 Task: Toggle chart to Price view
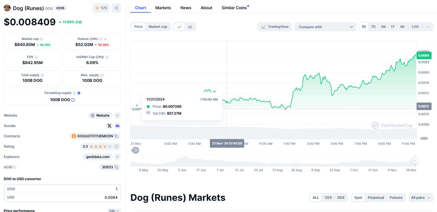tap(138, 27)
